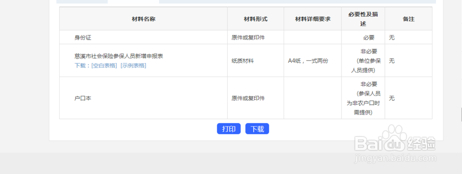Click the 必要性及描述 column header
Image resolution: width=462 pixels, height=174 pixels.
coord(363,19)
